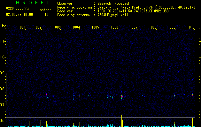This screenshot has height=127, width=201.
Task: Click frequency axis label 1.1
Action: click(3, 42)
